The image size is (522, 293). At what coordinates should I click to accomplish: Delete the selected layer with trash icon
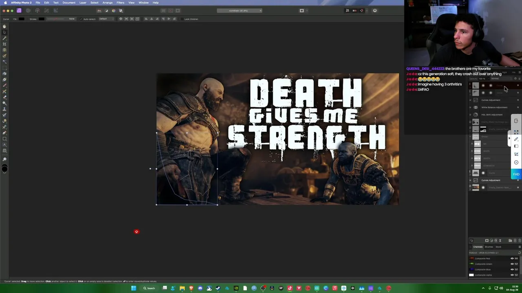[x=520, y=241]
